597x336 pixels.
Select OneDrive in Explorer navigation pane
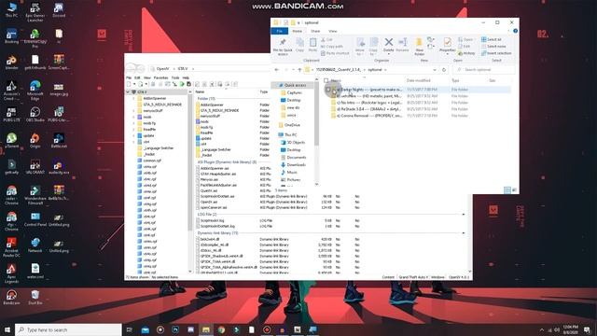tap(289, 125)
